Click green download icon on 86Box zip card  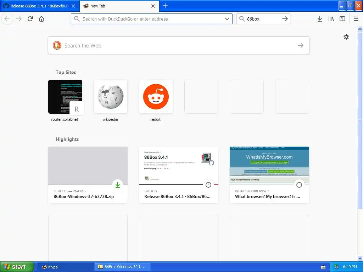pos(118,185)
